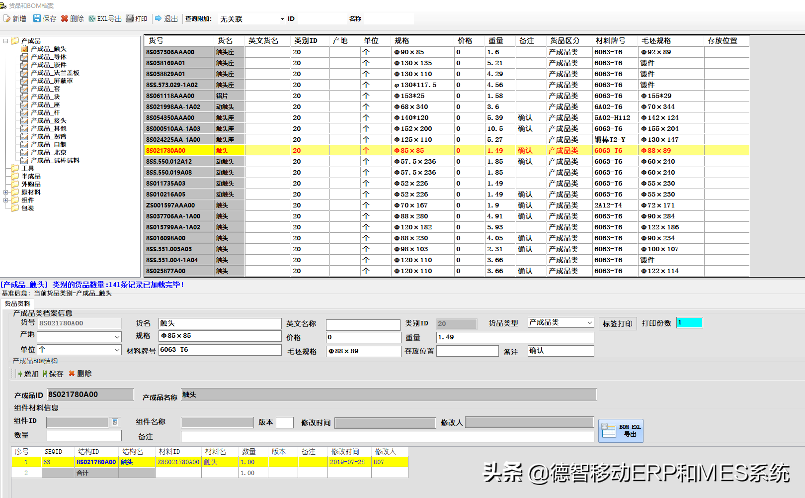Viewport: 805px width, 498px height.
Task: Select the 产成品_其他 category icon
Action: point(24,128)
